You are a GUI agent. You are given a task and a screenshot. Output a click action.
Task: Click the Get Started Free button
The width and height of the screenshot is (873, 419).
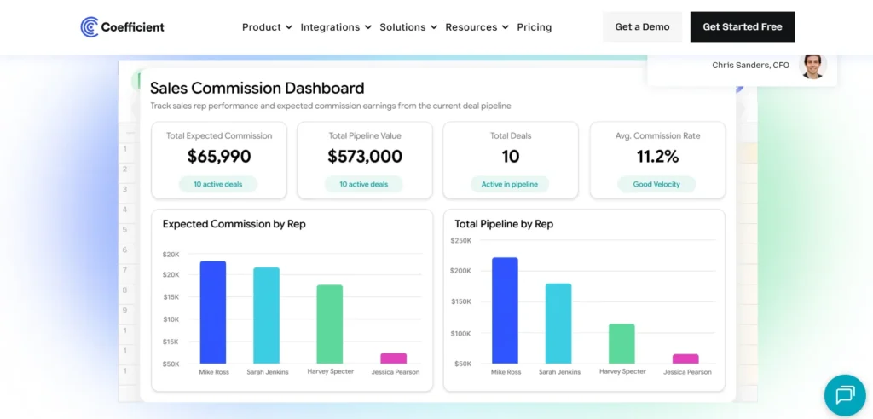pos(743,26)
